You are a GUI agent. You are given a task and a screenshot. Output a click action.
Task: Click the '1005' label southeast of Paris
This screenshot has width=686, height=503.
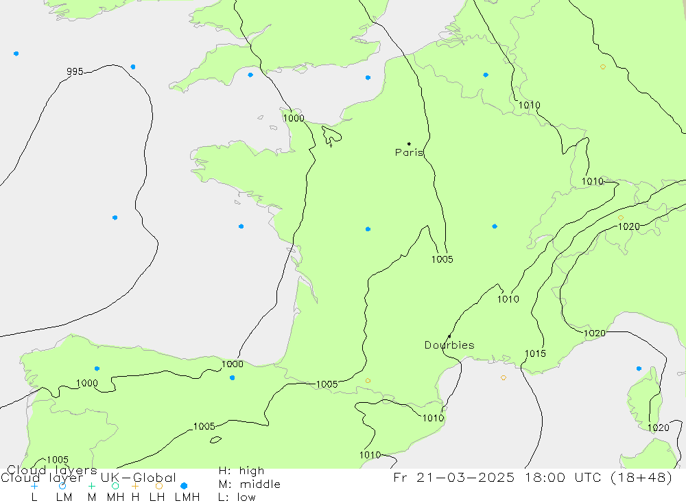442,259
